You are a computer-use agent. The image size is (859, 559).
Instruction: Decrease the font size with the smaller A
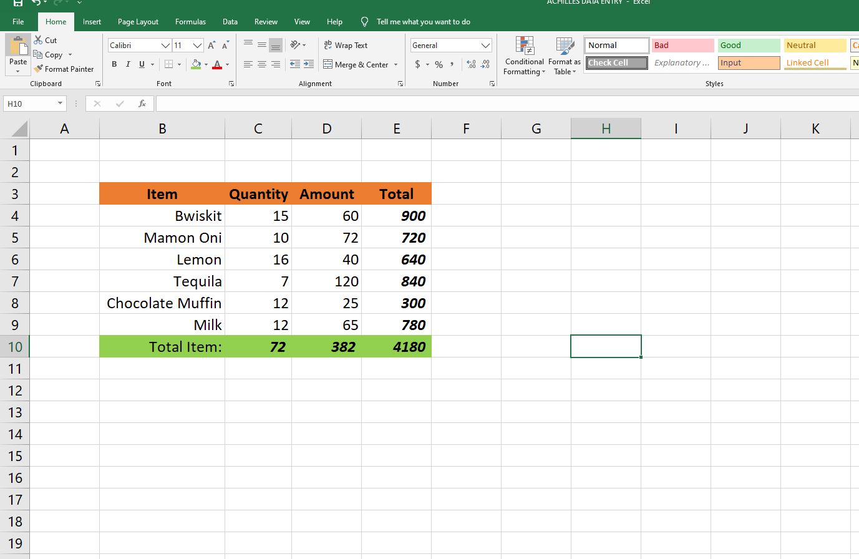tap(225, 46)
